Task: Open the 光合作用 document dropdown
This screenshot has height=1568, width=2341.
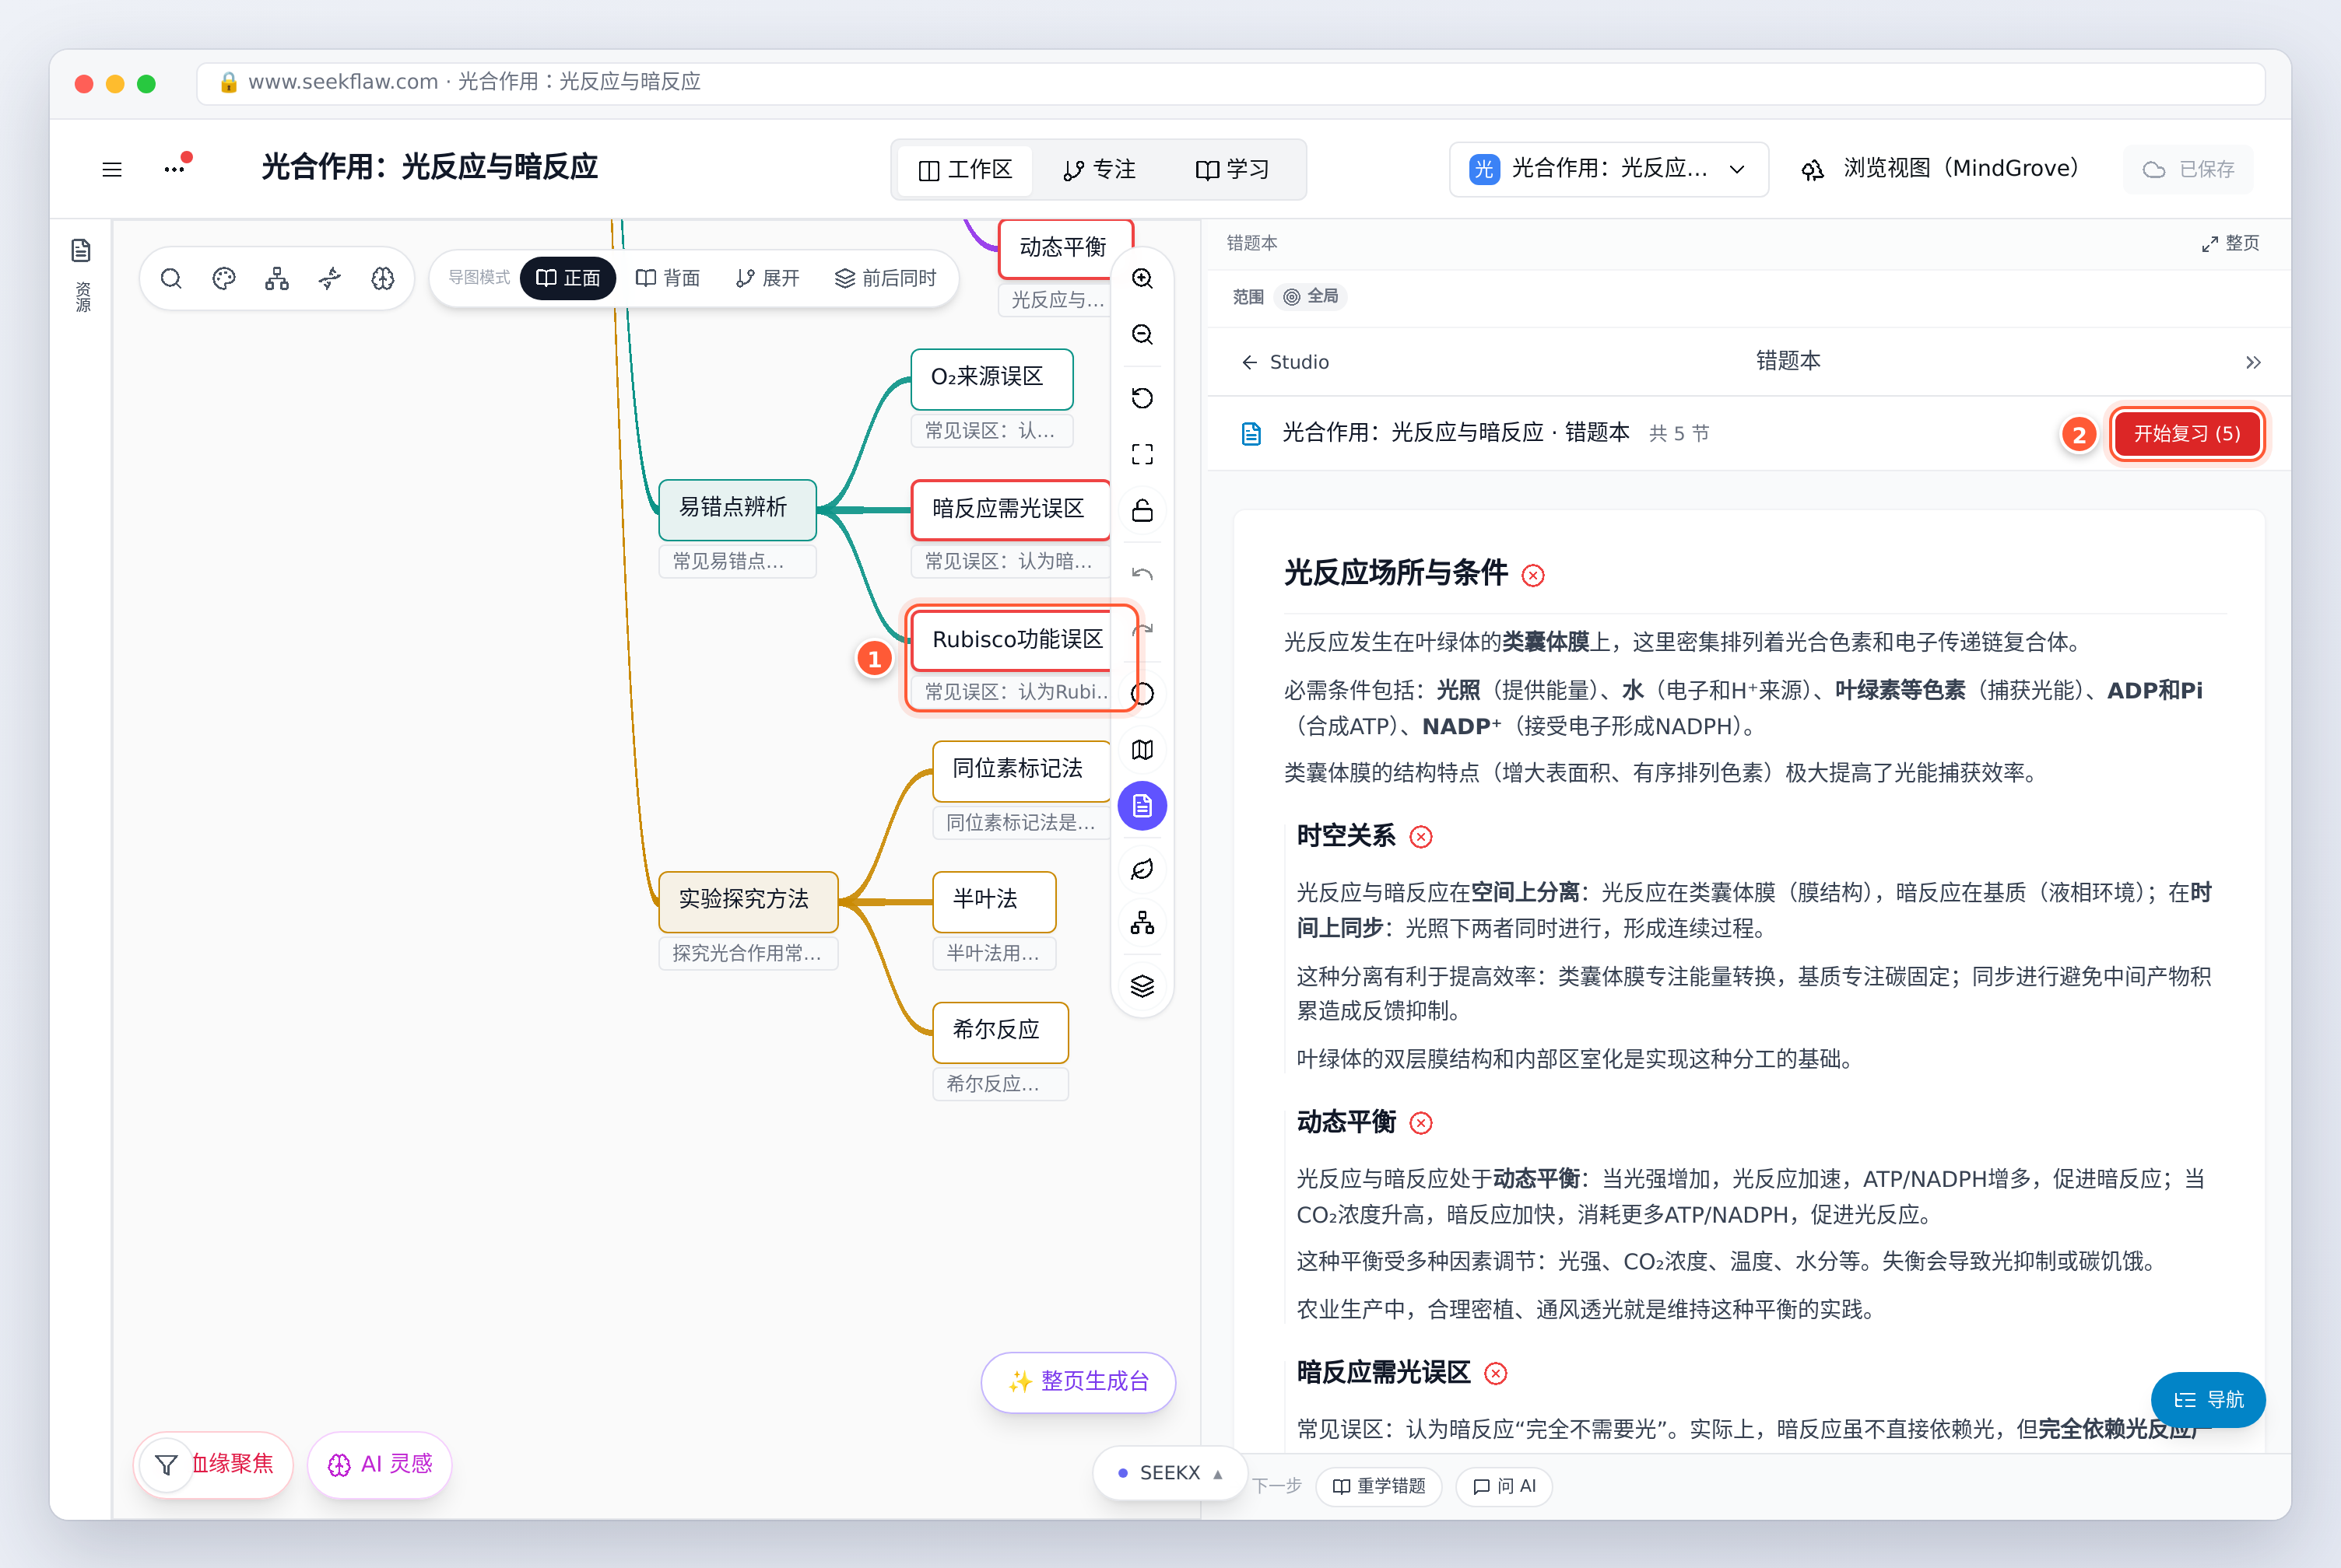Action: (1608, 169)
